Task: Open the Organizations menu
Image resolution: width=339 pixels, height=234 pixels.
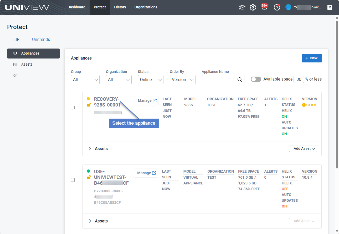Action: [x=146, y=7]
